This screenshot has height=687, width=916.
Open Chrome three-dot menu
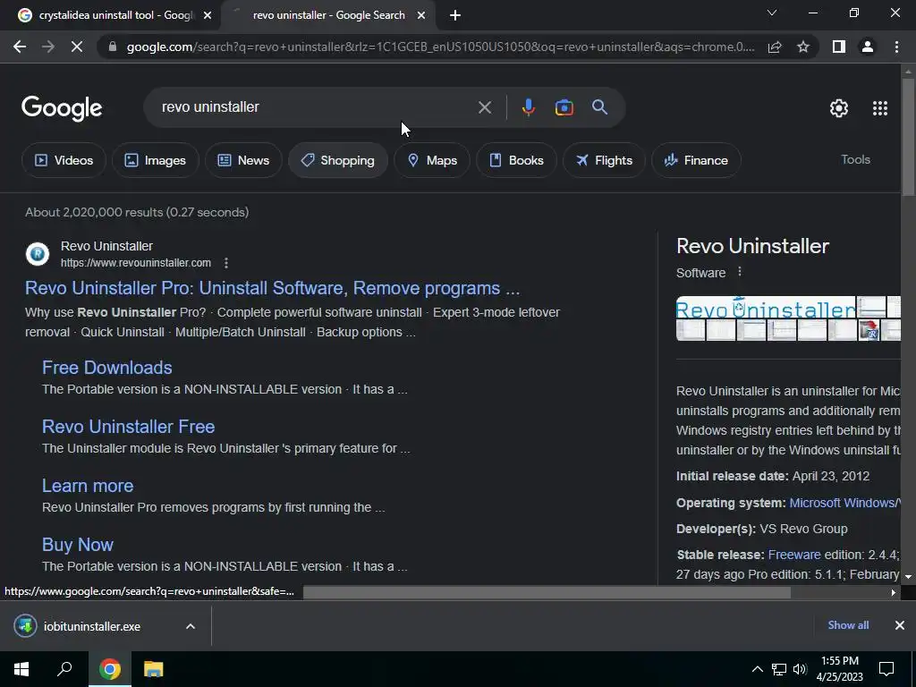(x=896, y=47)
